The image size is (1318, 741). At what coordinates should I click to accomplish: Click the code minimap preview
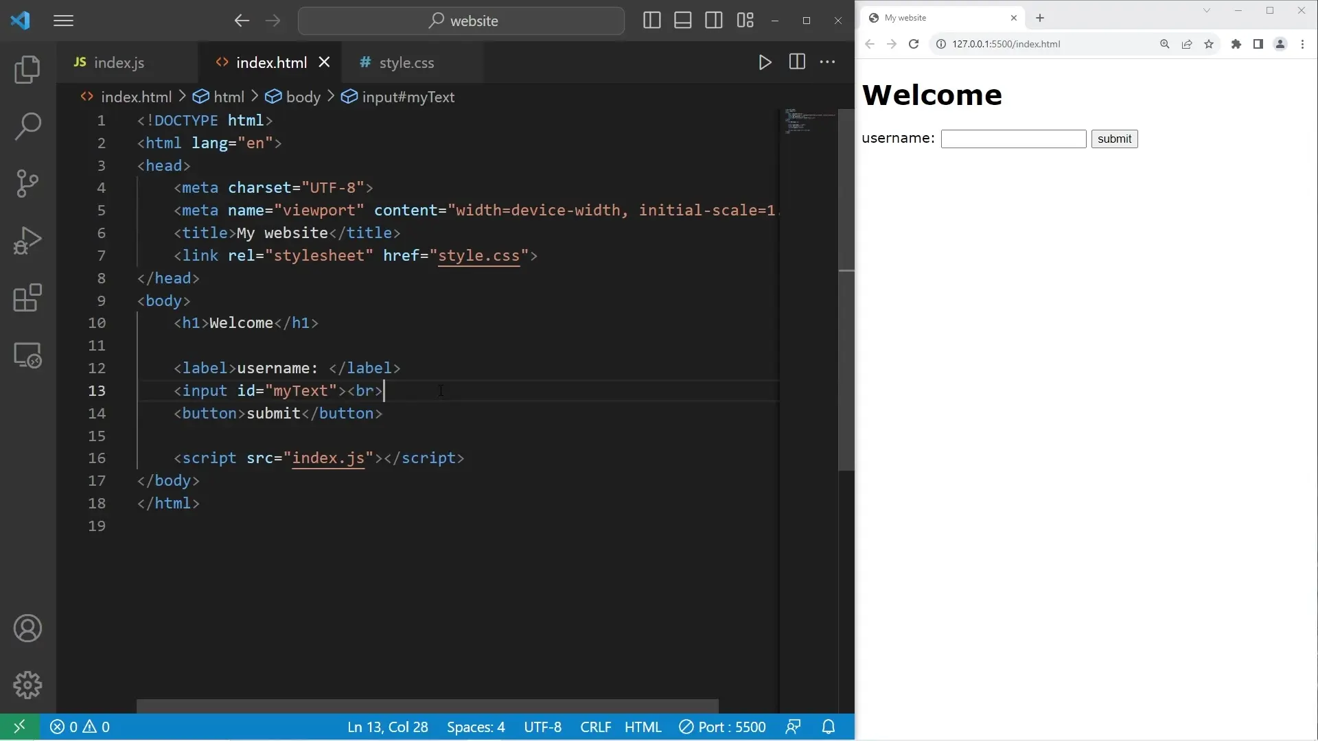pyautogui.click(x=809, y=121)
